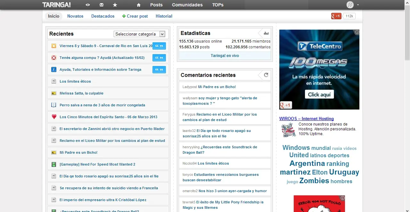Select the Windows tag in tag cloud
Image resolution: width=410 pixels, height=212 pixels.
tap(296, 148)
